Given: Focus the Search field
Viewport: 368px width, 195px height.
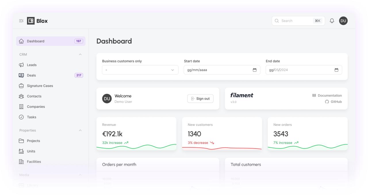Looking at the screenshot, I should tap(298, 21).
